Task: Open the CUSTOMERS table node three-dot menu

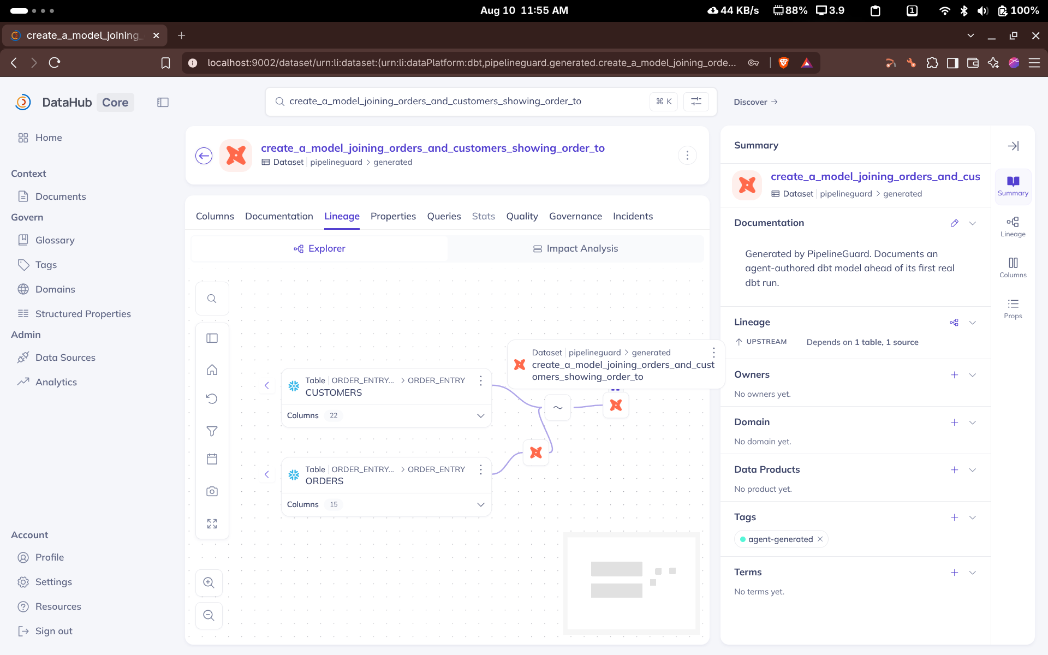Action: [480, 381]
